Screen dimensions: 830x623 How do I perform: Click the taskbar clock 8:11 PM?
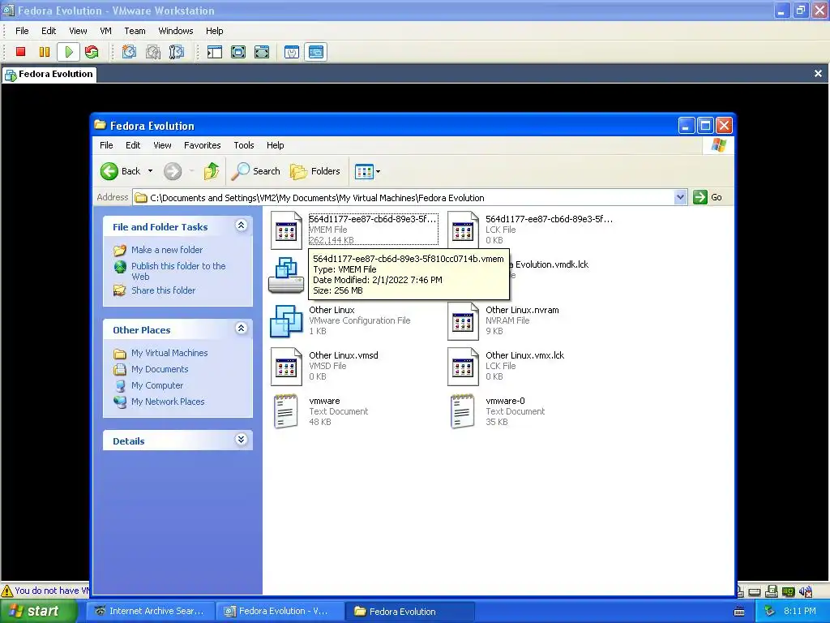point(800,611)
